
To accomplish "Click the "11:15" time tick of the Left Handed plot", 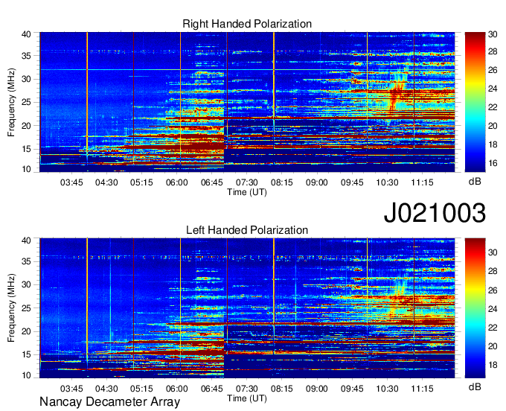I will (422, 389).
